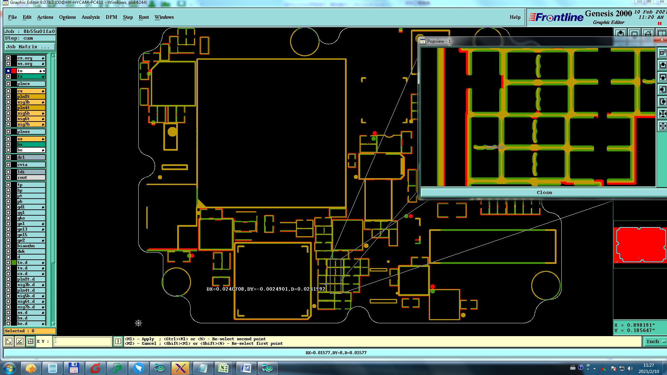Click the red color swatch of layer to
The width and height of the screenshot is (667, 375).
pyautogui.click(x=14, y=71)
